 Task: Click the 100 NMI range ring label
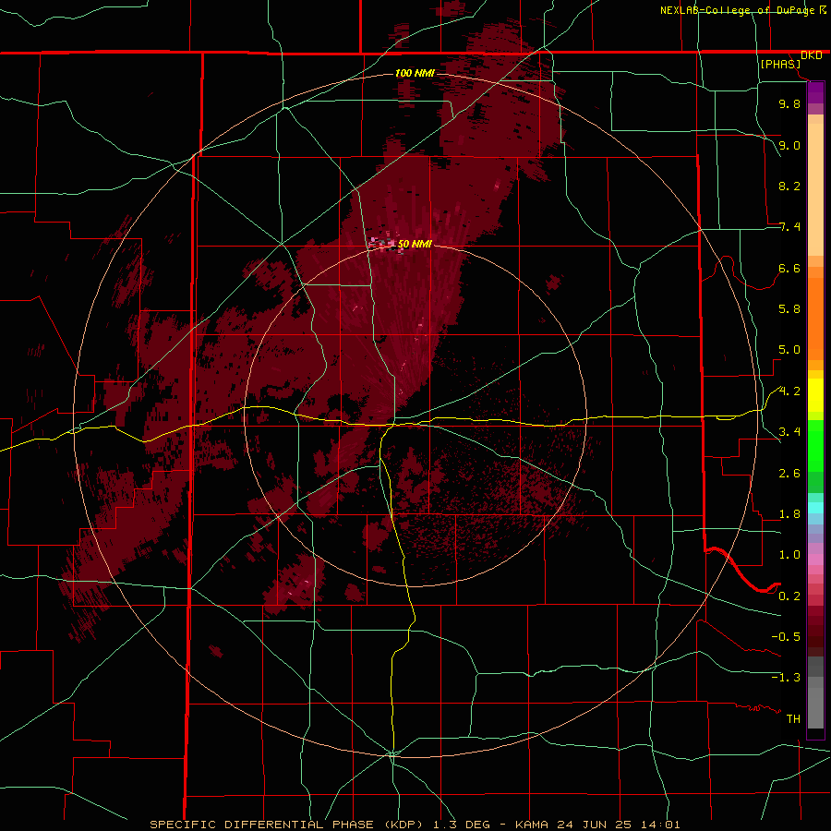pyautogui.click(x=415, y=73)
